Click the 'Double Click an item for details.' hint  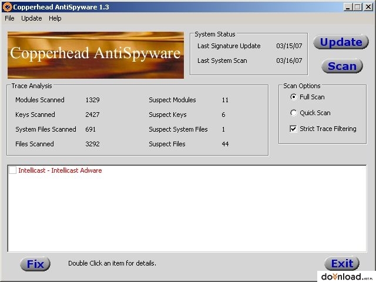click(x=112, y=263)
